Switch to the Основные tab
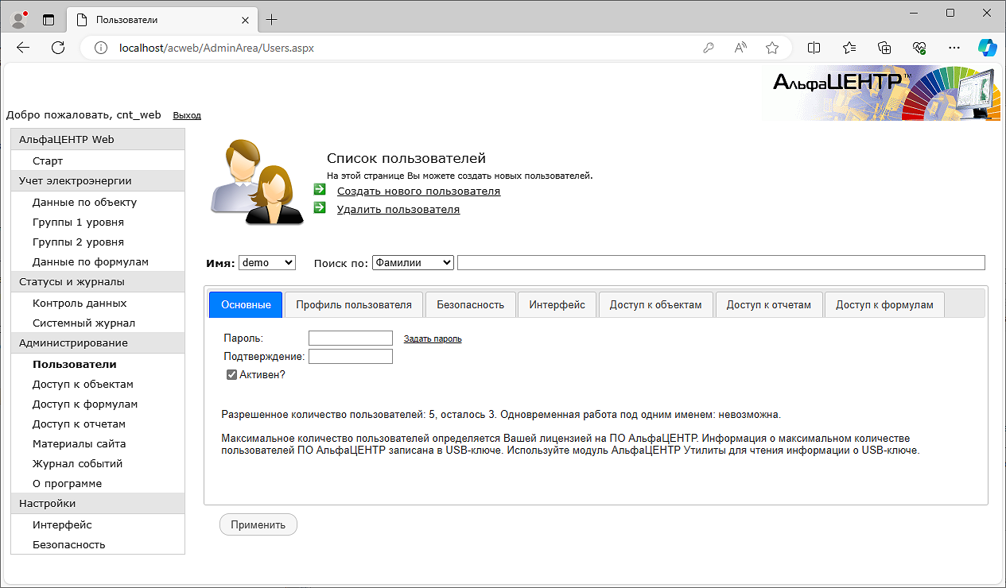Viewport: 1006px width, 588px height. tap(246, 304)
